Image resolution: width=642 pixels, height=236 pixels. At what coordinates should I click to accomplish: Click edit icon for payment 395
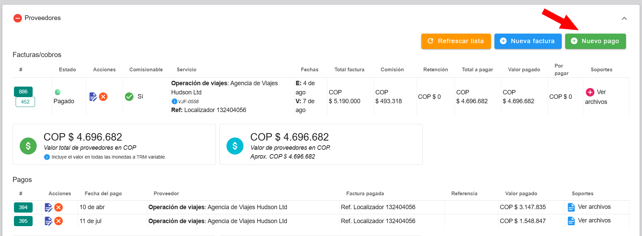(48, 221)
